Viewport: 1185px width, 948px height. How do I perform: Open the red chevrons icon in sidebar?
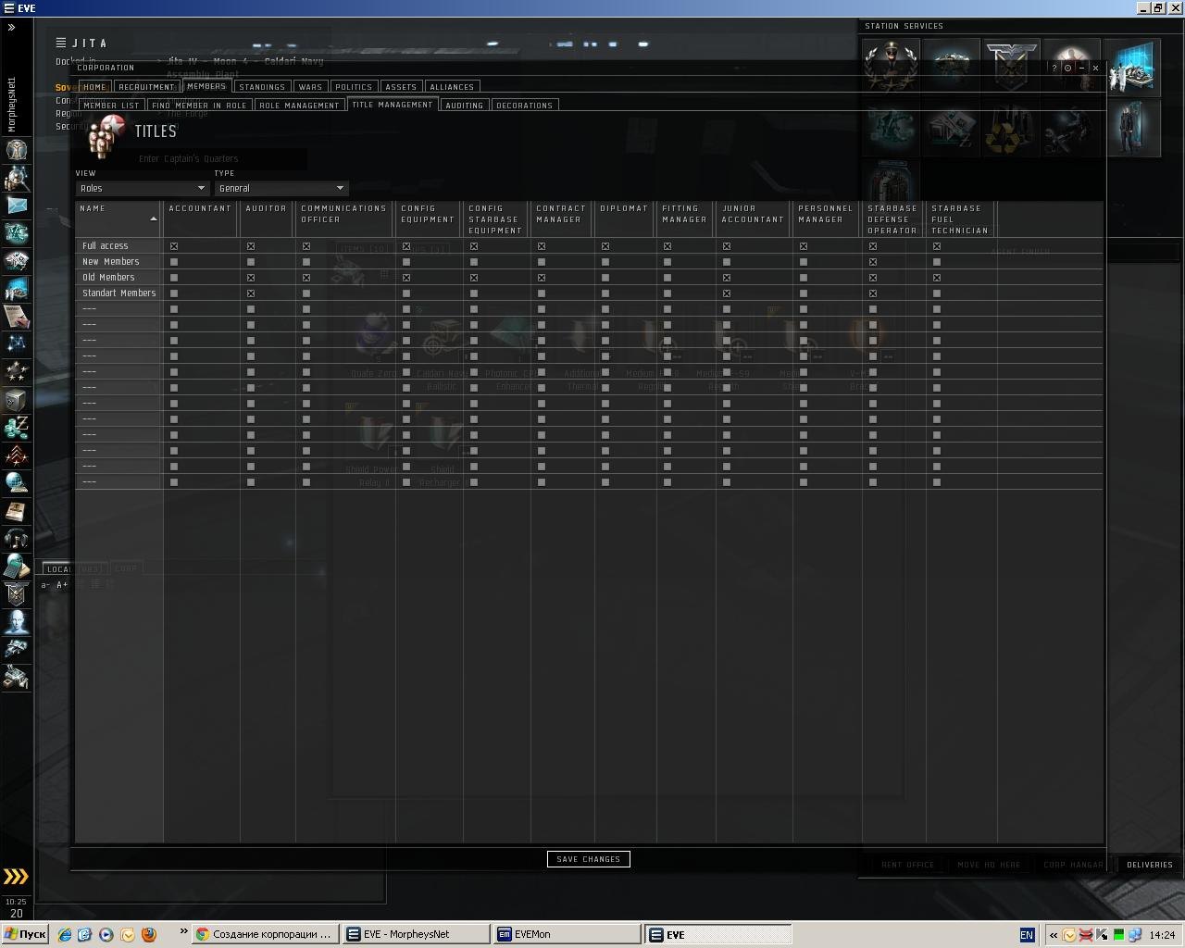tap(17, 455)
